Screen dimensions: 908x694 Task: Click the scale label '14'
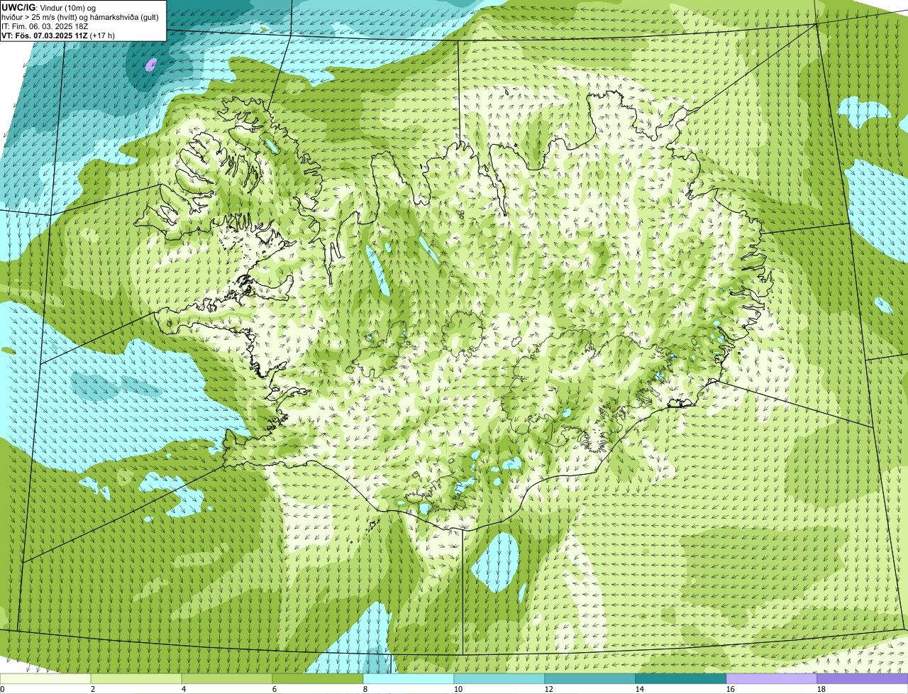click(640, 689)
